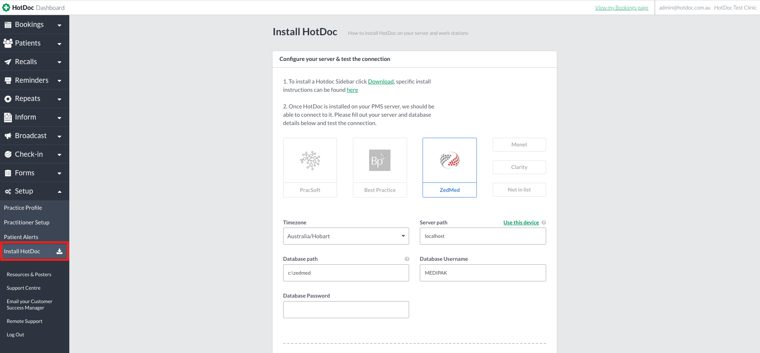The height and width of the screenshot is (353, 760).
Task: Click Log Out
Action: click(15, 335)
